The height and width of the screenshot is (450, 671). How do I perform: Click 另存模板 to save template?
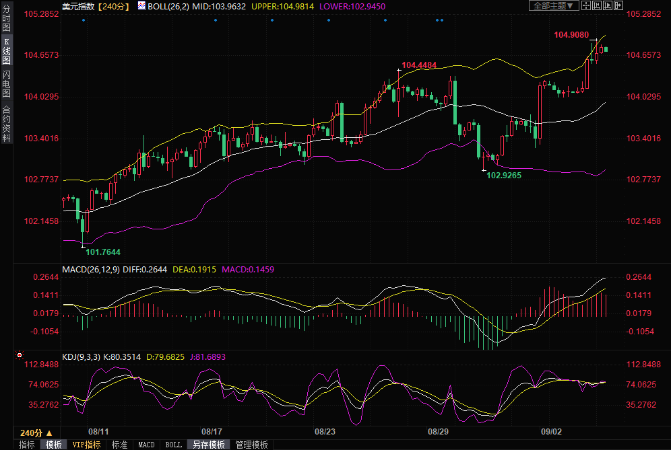(x=208, y=445)
